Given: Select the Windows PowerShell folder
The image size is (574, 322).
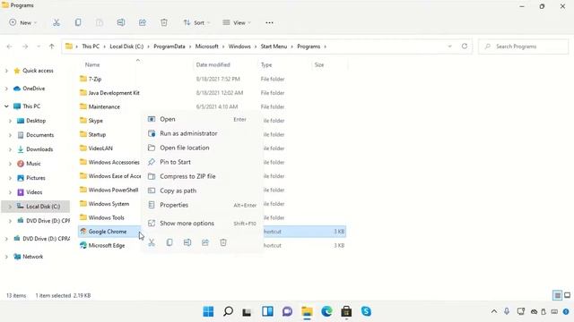Looking at the screenshot, I should pyautogui.click(x=113, y=190).
